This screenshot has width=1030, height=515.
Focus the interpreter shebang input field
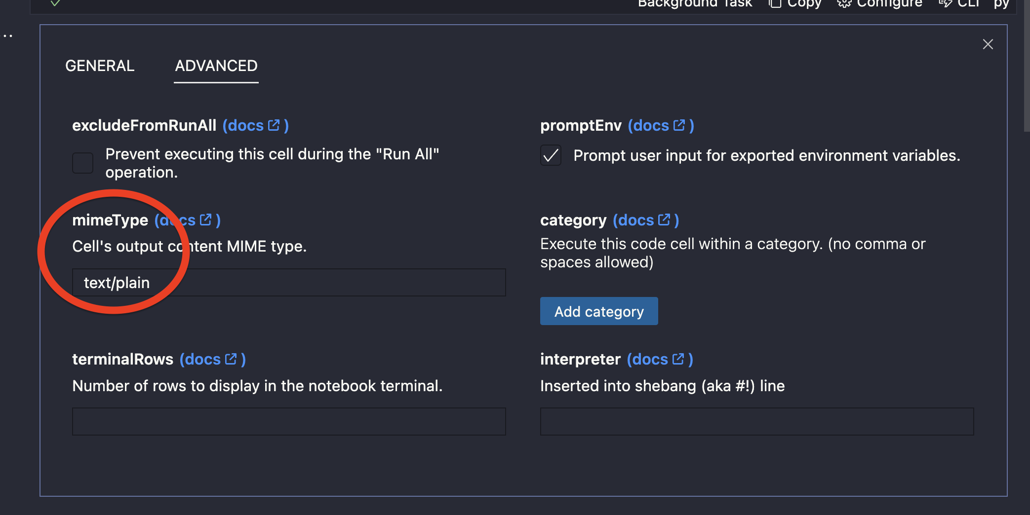(757, 422)
